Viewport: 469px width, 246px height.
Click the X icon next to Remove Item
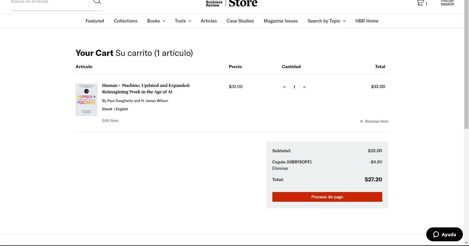click(x=361, y=121)
